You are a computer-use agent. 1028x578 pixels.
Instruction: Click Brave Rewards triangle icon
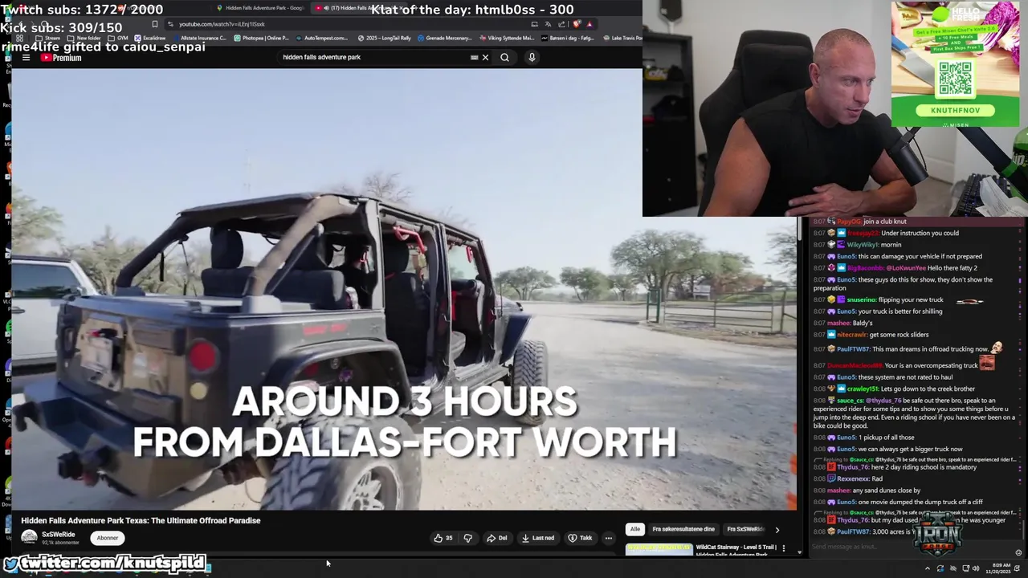(589, 24)
